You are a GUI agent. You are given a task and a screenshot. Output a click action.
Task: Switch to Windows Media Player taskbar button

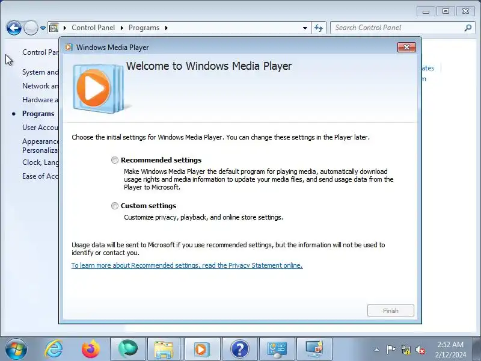click(202, 349)
